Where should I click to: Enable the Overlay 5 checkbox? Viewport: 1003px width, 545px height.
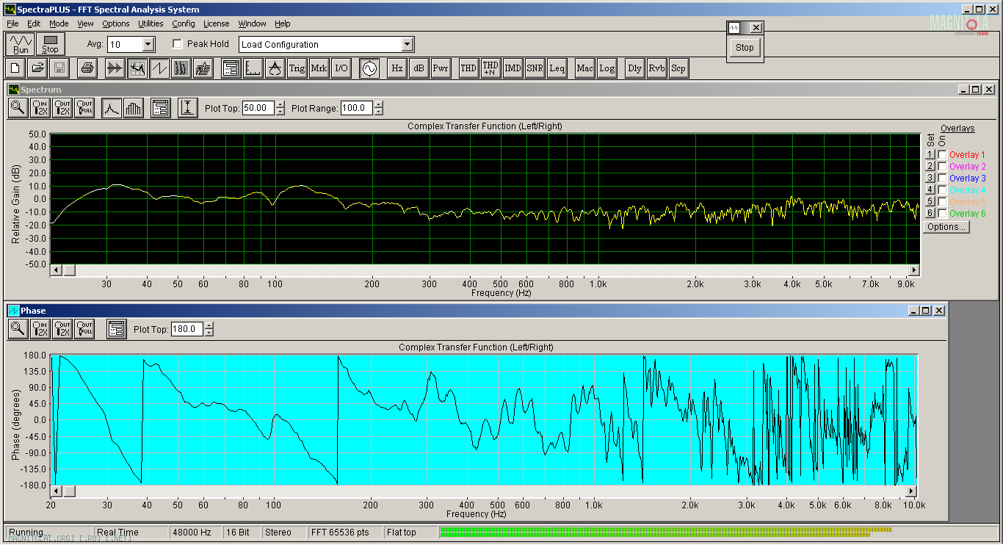coord(943,201)
